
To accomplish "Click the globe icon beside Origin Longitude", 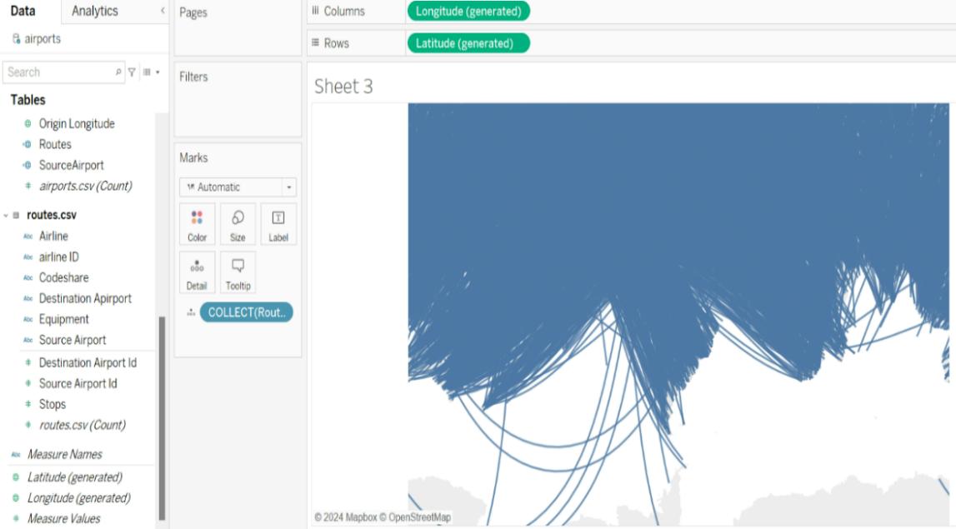I will (x=28, y=124).
